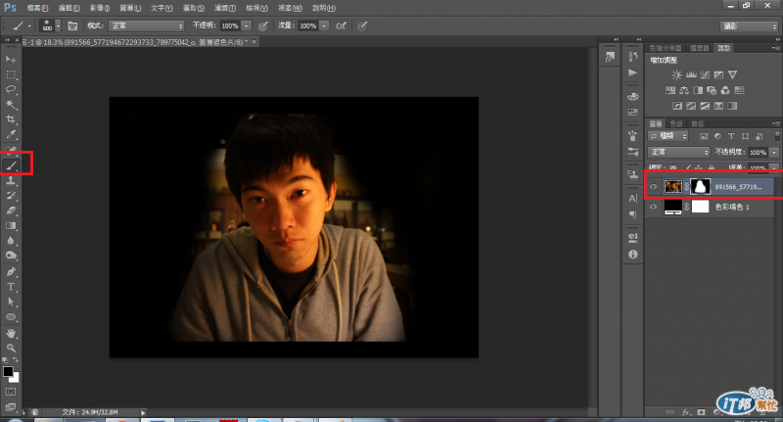Open the layer 不透明度 arrow
783x422 pixels.
tap(774, 153)
